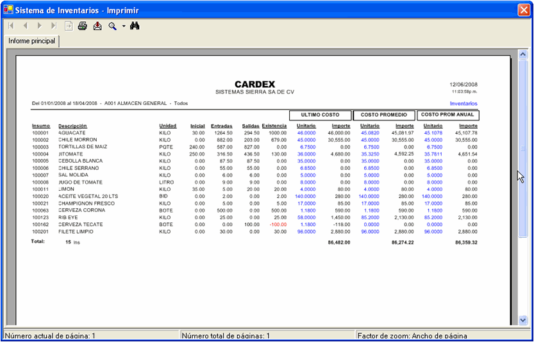Open the zoom dropdown arrow
The width and height of the screenshot is (534, 342).
123,26
